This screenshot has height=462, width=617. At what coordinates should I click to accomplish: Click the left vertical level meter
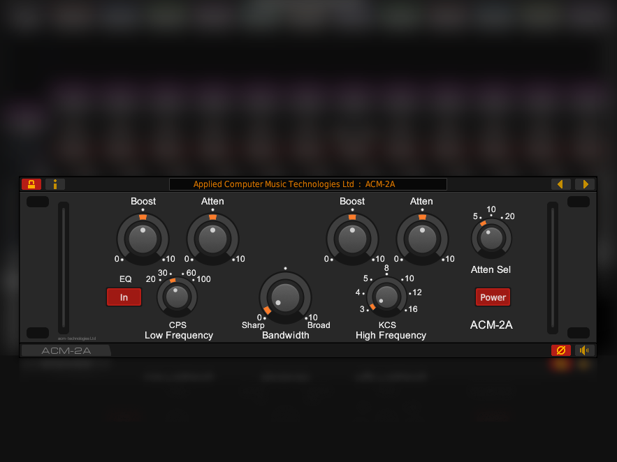click(x=64, y=268)
